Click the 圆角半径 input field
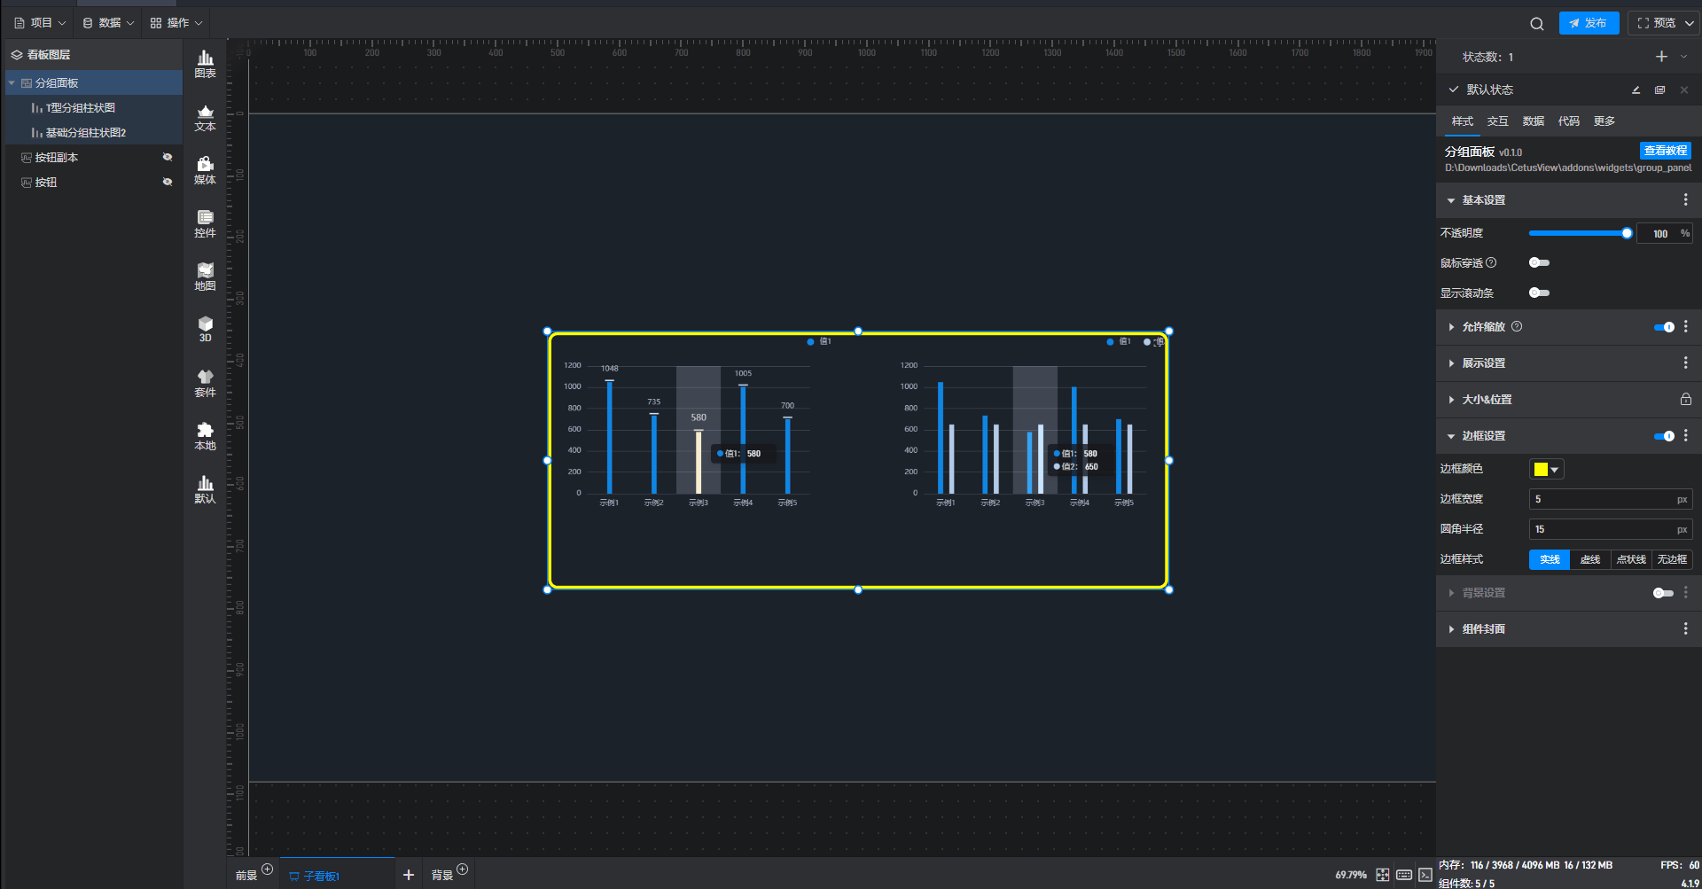Image resolution: width=1702 pixels, height=889 pixels. click(x=1602, y=529)
